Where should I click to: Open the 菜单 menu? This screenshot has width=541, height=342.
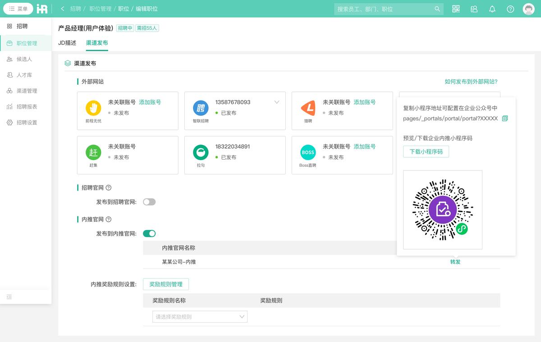point(18,9)
